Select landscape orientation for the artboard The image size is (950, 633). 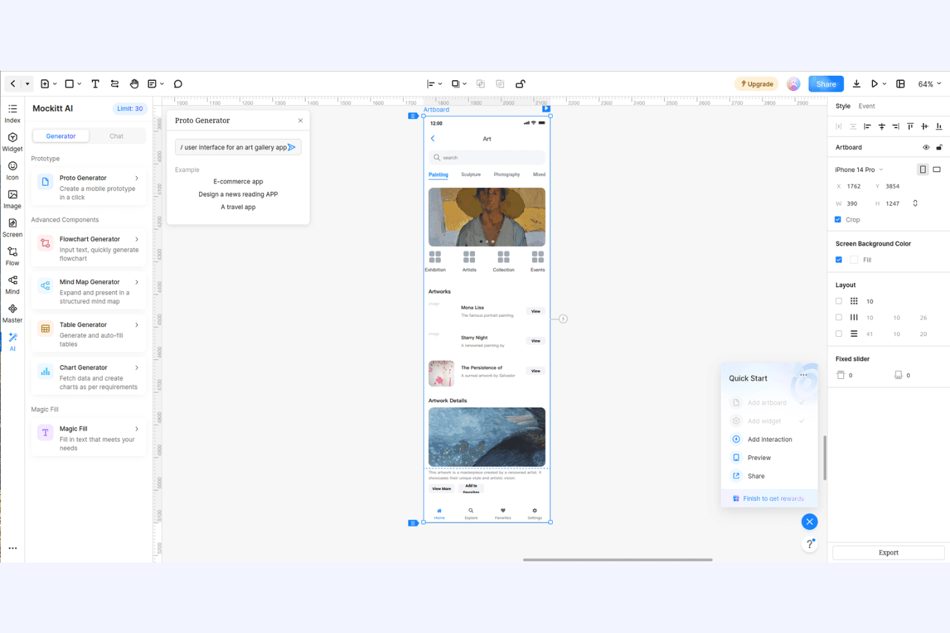coord(937,169)
